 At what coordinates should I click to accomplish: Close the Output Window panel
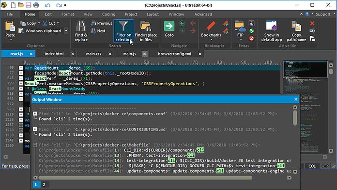[296, 100]
